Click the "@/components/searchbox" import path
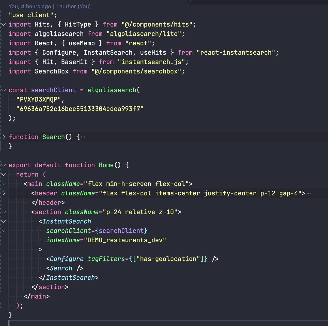The width and height of the screenshot is (328, 326). click(x=136, y=71)
